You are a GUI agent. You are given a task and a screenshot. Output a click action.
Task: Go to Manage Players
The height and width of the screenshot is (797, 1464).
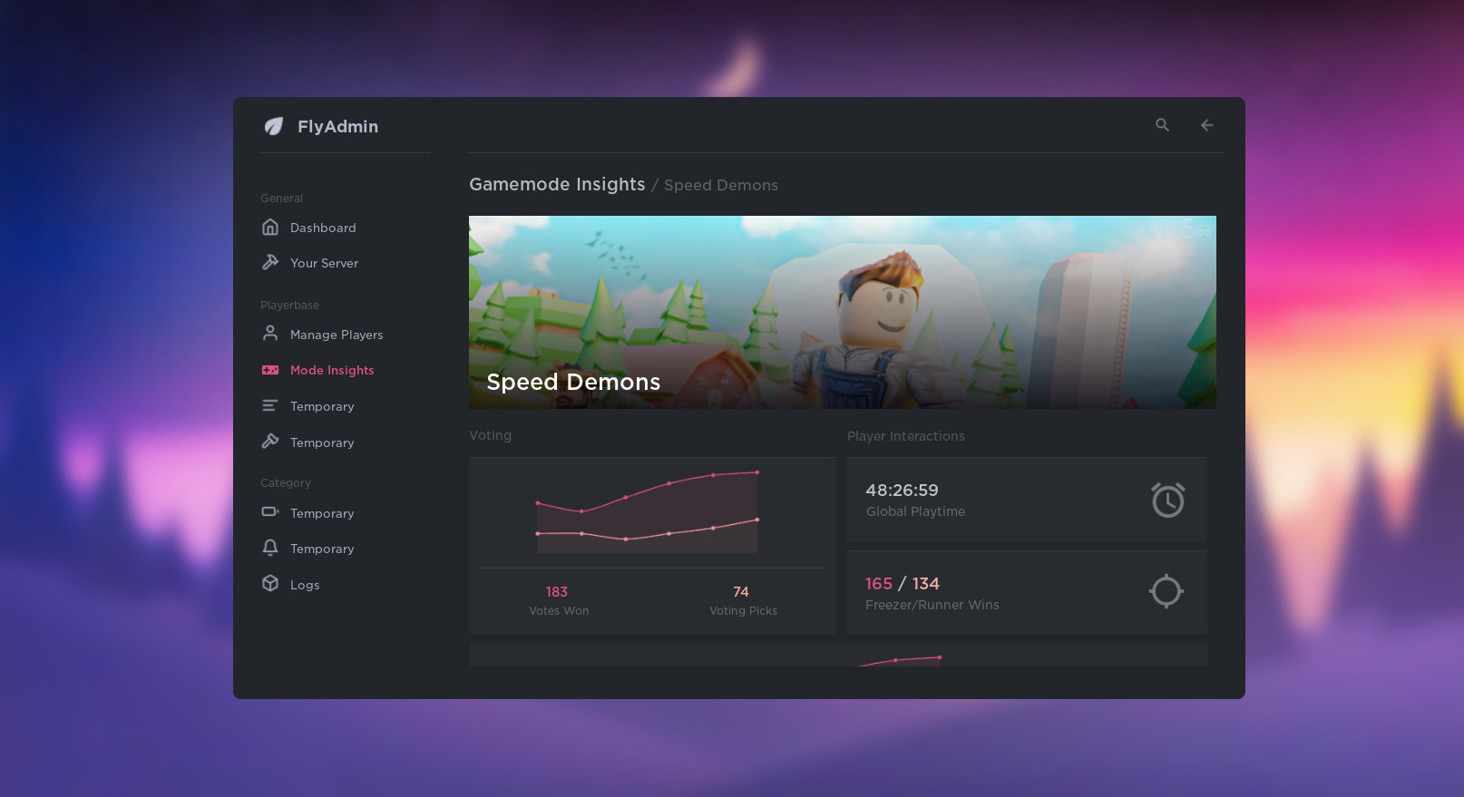337,335
